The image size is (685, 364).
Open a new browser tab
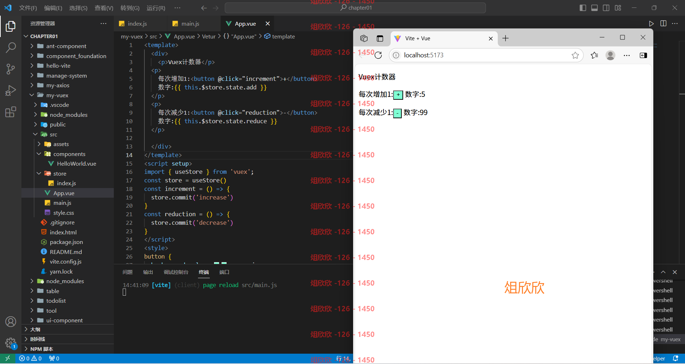coord(506,38)
